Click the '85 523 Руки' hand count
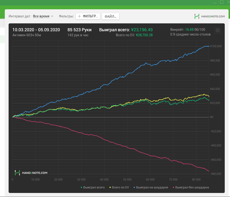Viewport: 230px width, 197px height. 80,30
